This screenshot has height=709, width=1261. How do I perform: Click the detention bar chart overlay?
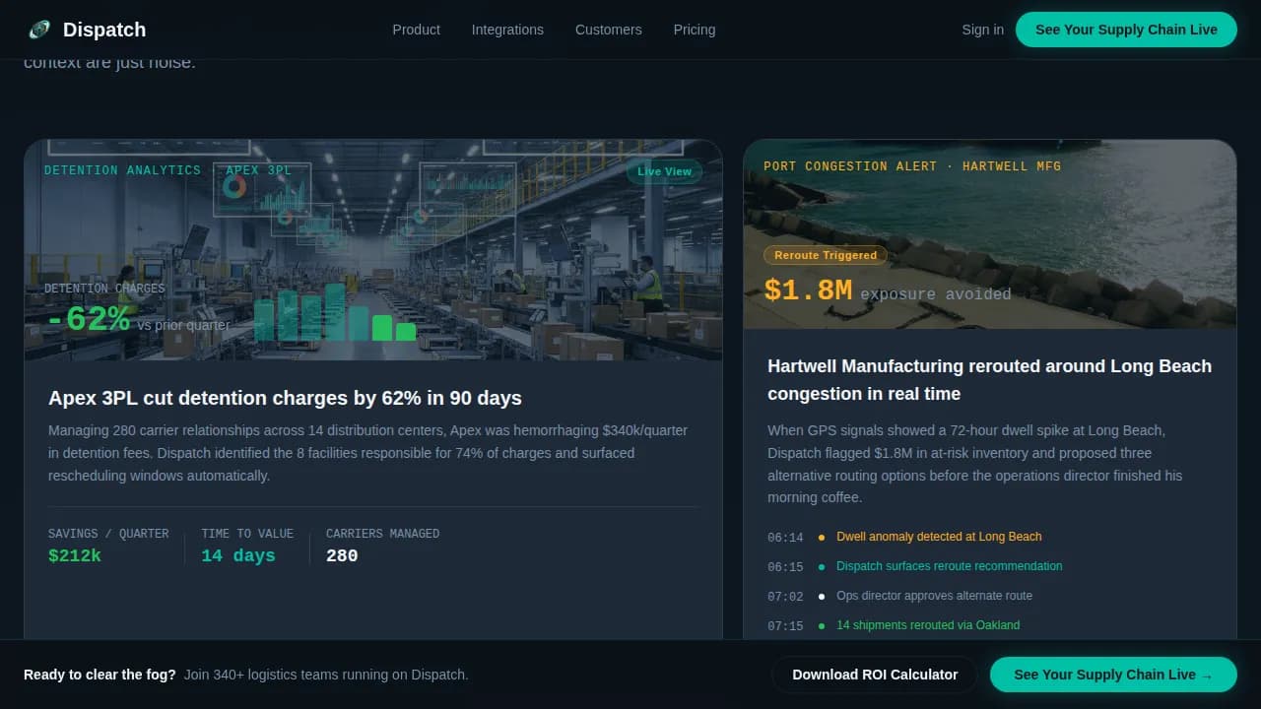[335, 312]
